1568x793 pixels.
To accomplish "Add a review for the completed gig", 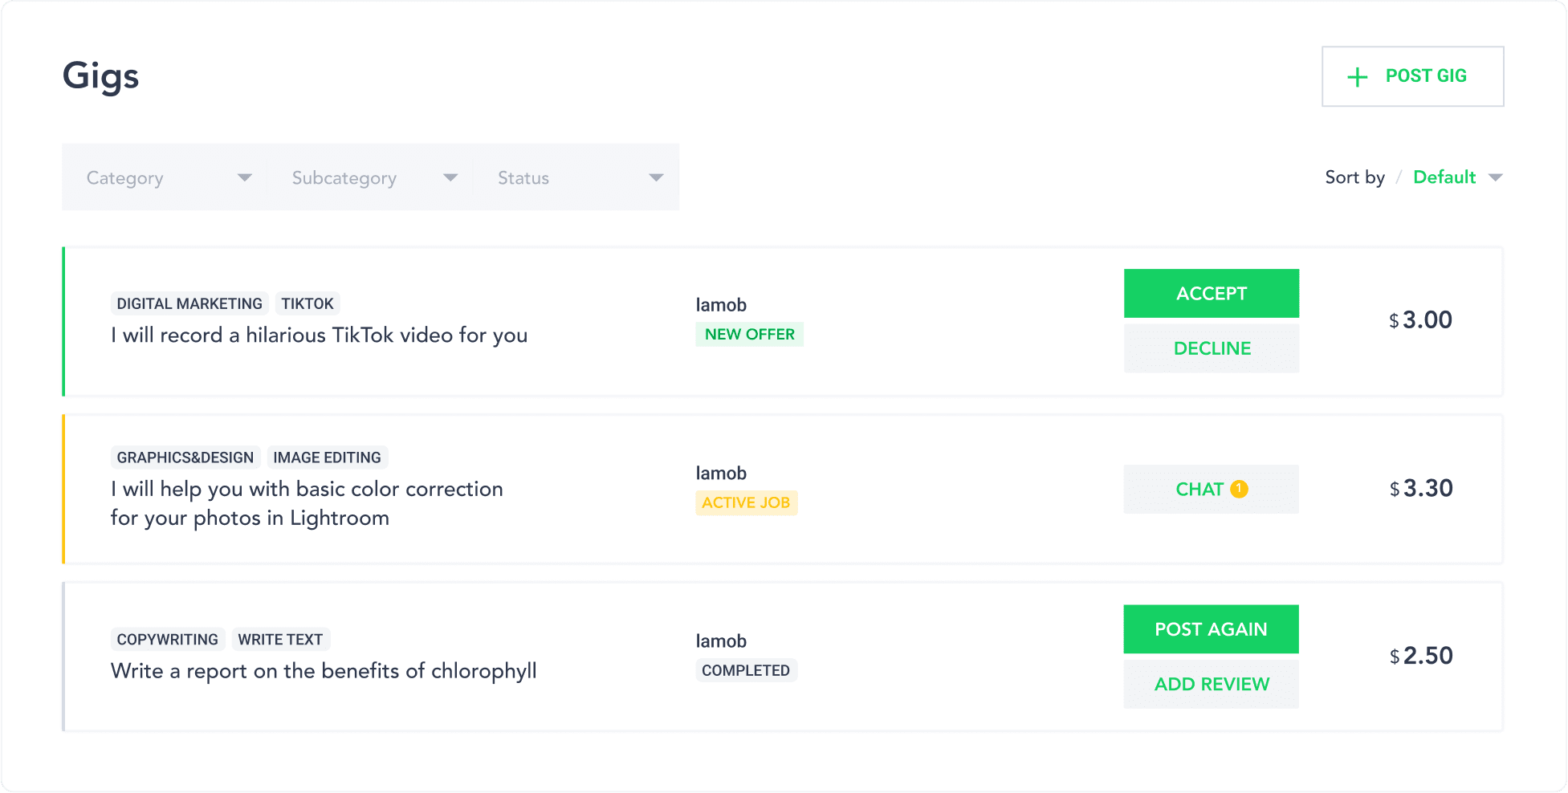I will [1211, 684].
